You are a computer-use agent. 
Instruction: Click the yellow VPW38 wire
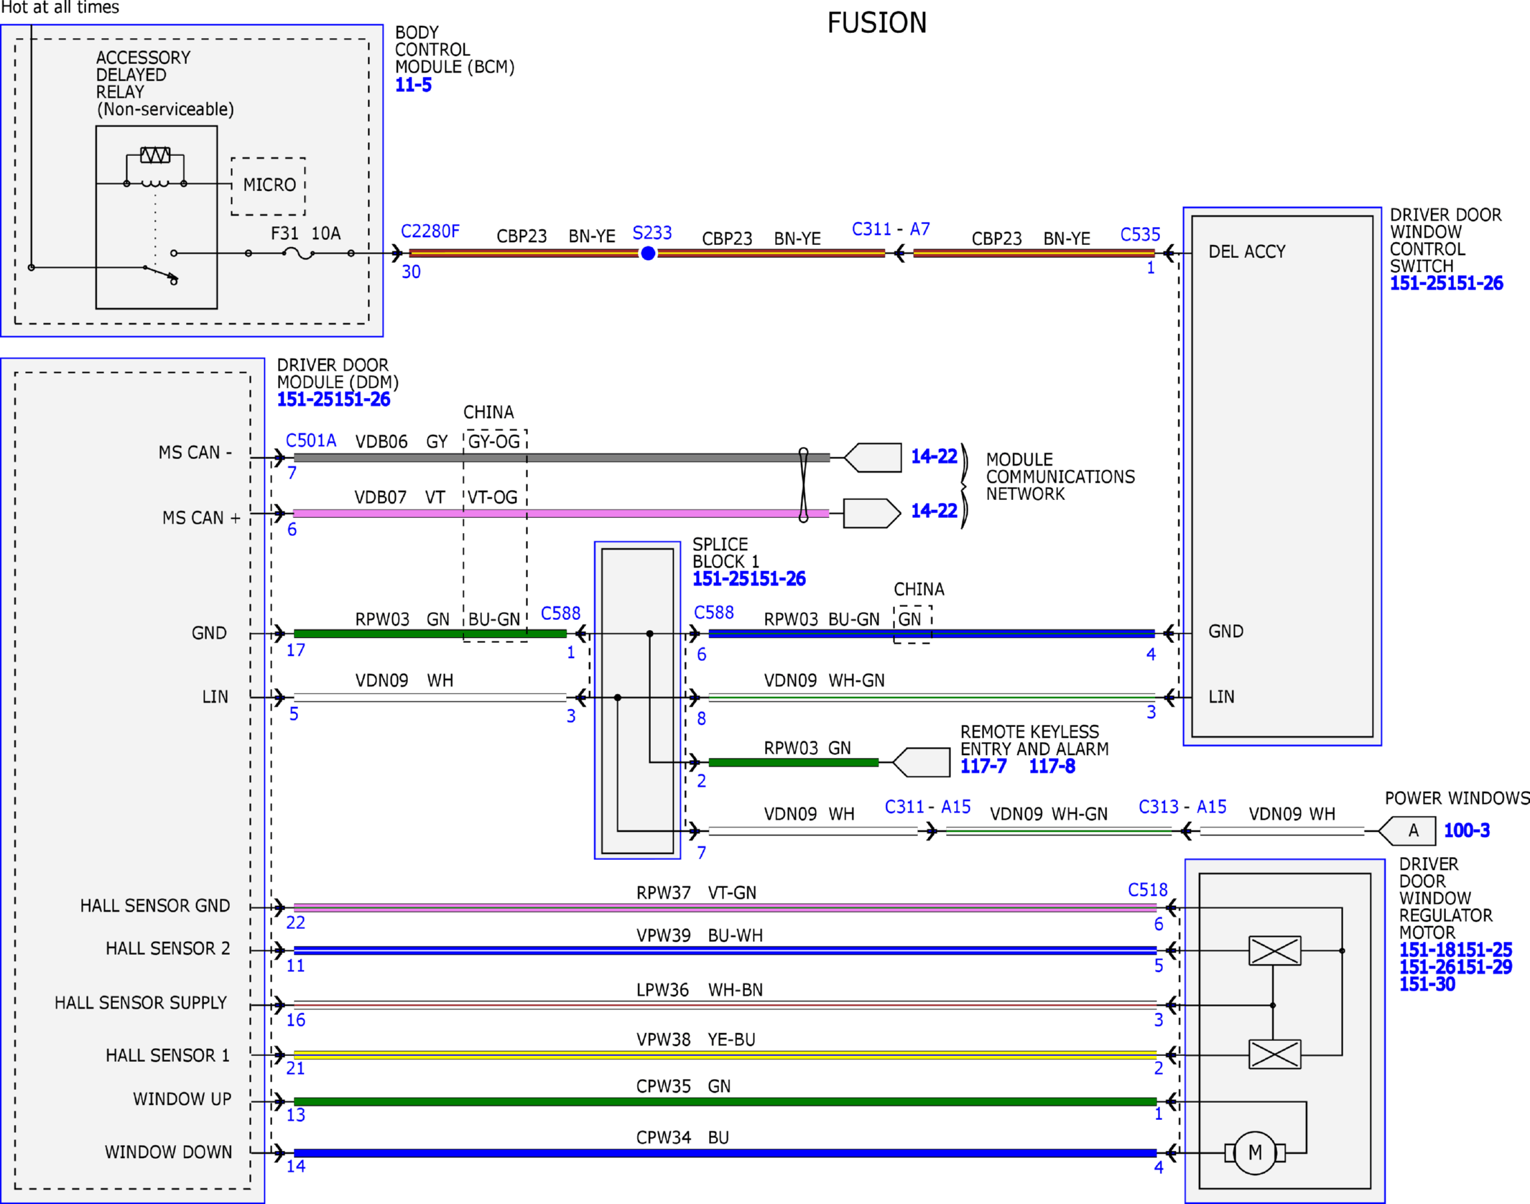pyautogui.click(x=725, y=1055)
